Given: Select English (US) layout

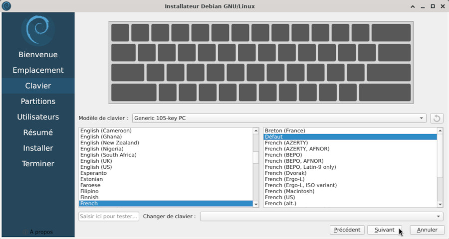Looking at the screenshot, I should click(x=166, y=167).
